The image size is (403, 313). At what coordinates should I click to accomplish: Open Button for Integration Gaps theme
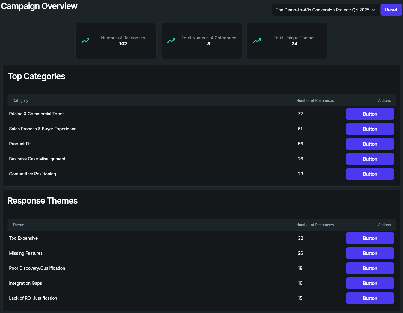pyautogui.click(x=370, y=283)
